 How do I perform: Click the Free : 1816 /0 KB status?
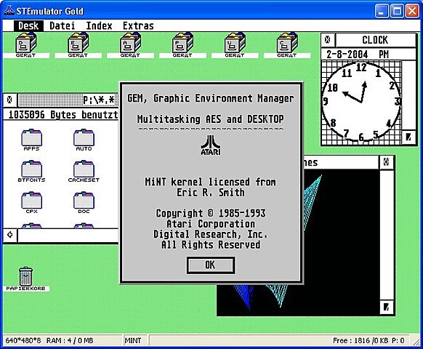[x=360, y=340]
